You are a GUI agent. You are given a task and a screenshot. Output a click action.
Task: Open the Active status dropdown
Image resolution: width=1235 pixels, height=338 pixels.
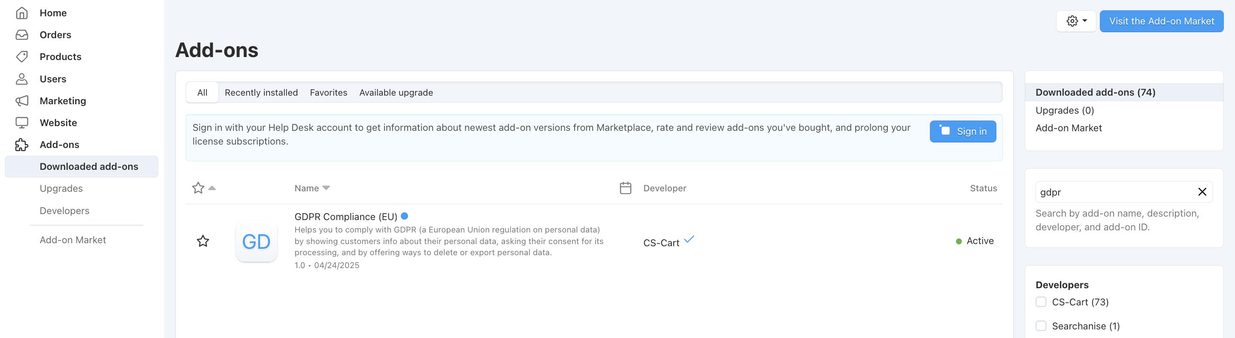pos(975,241)
